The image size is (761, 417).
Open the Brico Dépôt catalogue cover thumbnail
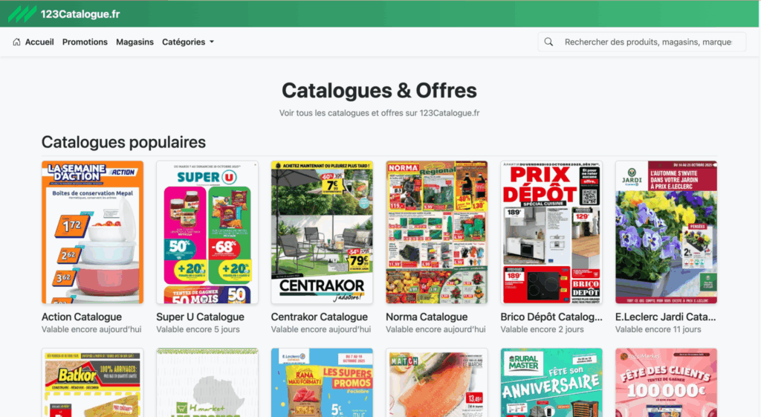click(552, 233)
